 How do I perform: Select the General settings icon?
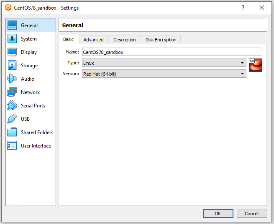[x=12, y=25]
